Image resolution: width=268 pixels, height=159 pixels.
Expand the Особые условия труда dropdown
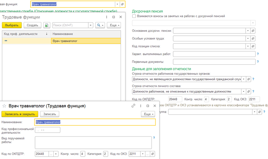[248, 39]
